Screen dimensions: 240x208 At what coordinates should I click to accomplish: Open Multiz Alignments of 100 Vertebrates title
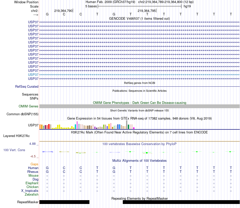click(139, 161)
